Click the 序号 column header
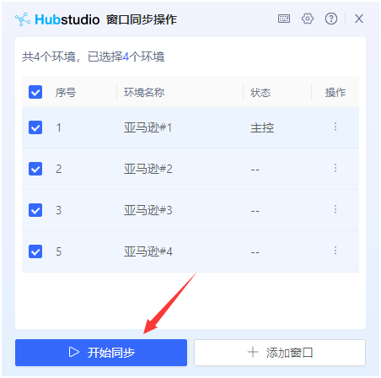The height and width of the screenshot is (378, 381). point(66,92)
